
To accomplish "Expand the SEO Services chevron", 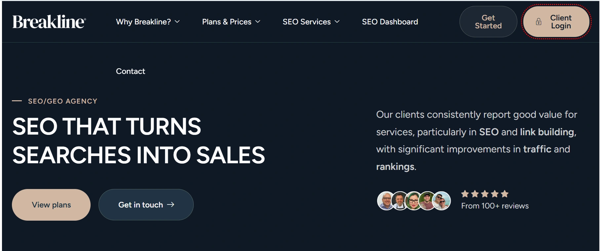I will pos(337,22).
